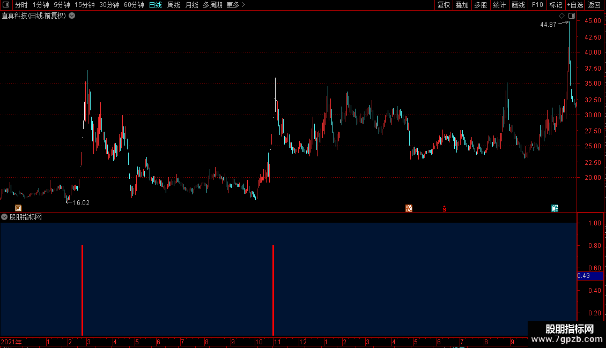
Task: Open the 多股 multi-stock view
Action: tap(481, 5)
